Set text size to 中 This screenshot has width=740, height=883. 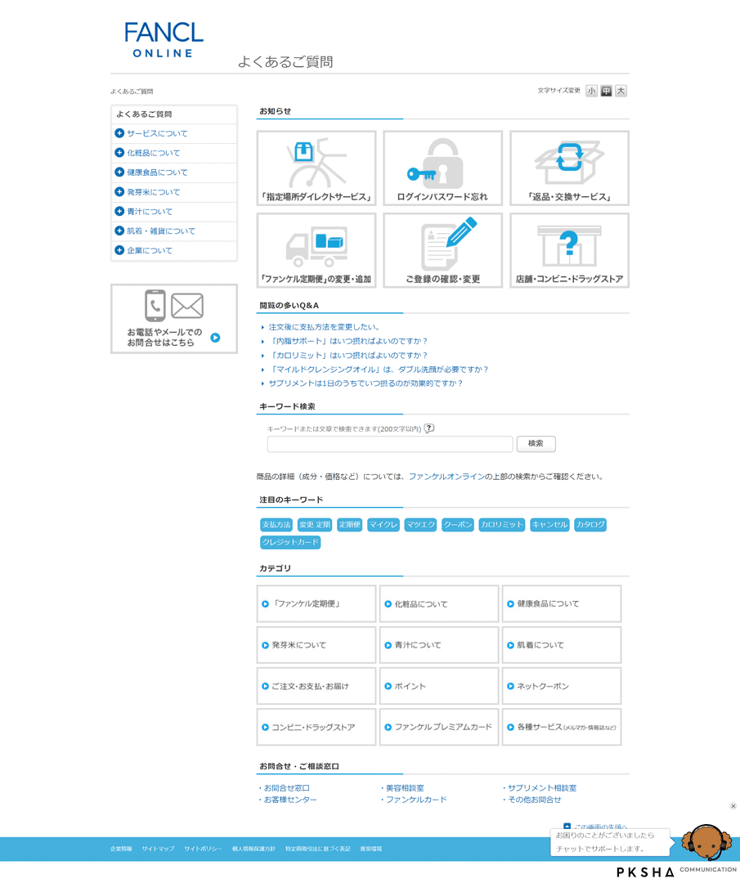pos(606,91)
